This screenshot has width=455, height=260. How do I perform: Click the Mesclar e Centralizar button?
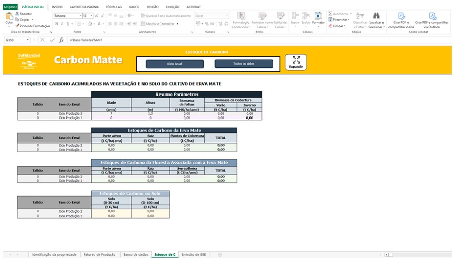pyautogui.click(x=157, y=24)
